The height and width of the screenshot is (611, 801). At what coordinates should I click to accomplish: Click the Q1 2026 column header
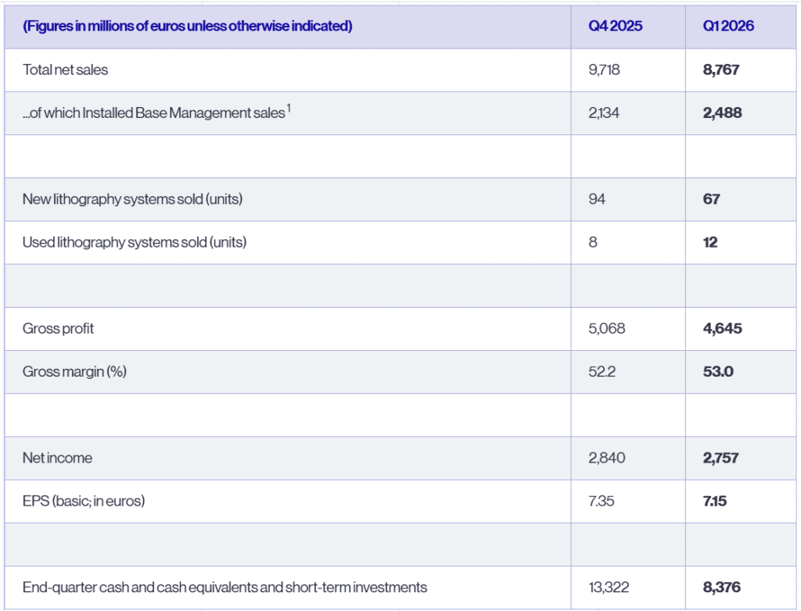[728, 27]
